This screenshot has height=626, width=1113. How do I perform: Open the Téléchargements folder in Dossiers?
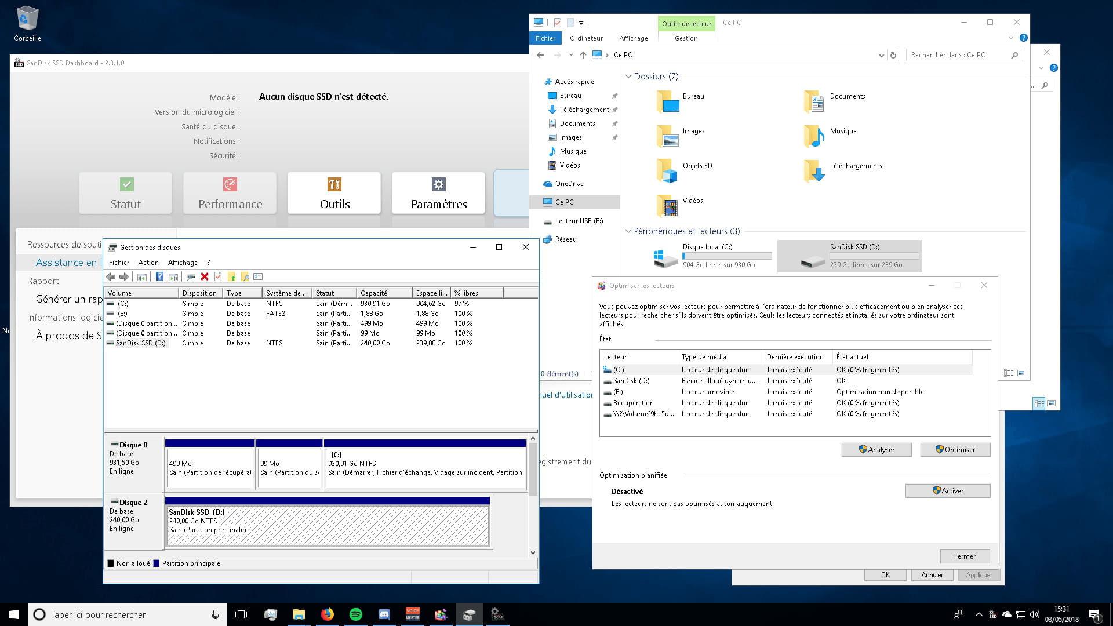[x=843, y=170]
